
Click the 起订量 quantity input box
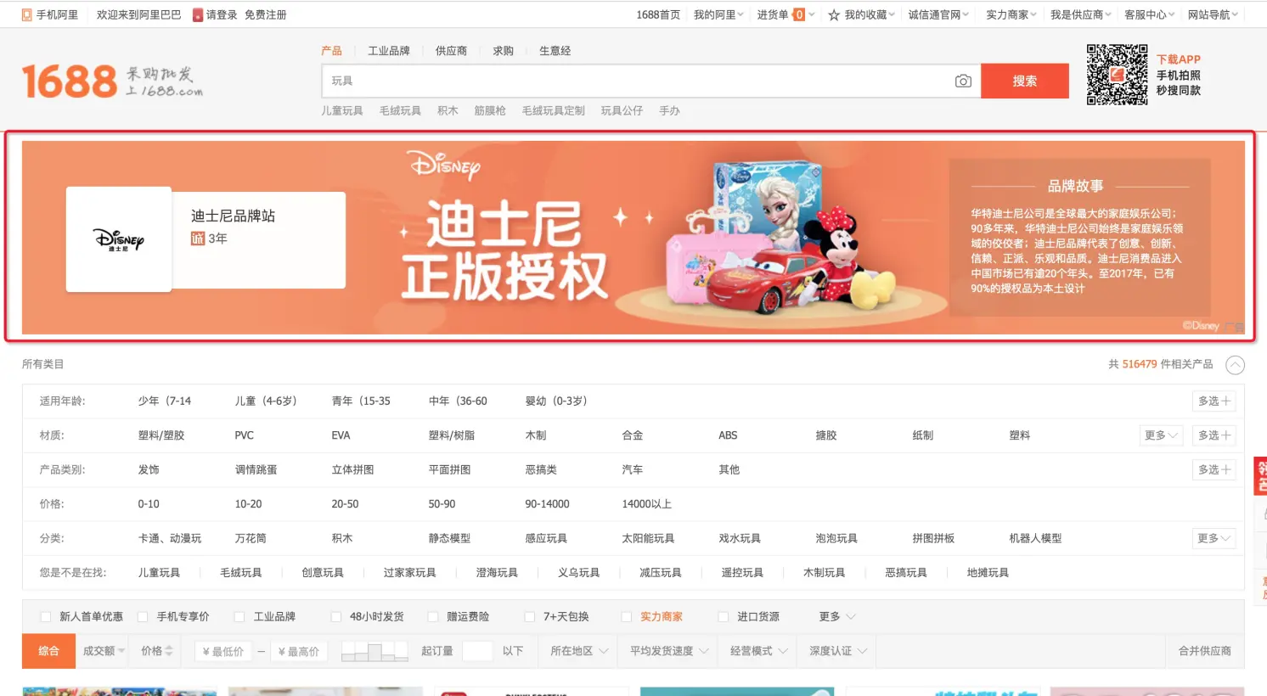(x=477, y=651)
